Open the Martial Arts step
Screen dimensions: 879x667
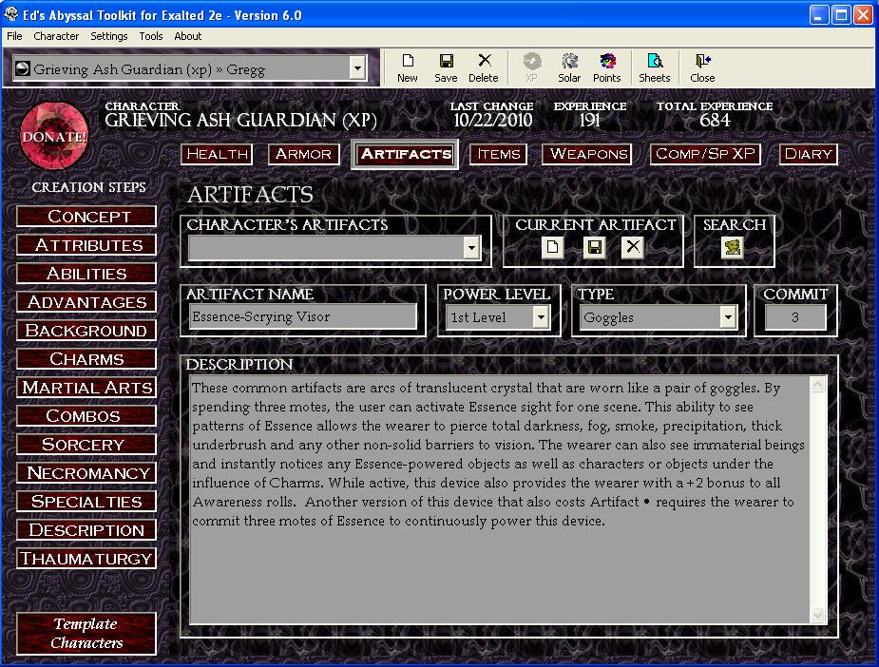(x=86, y=388)
